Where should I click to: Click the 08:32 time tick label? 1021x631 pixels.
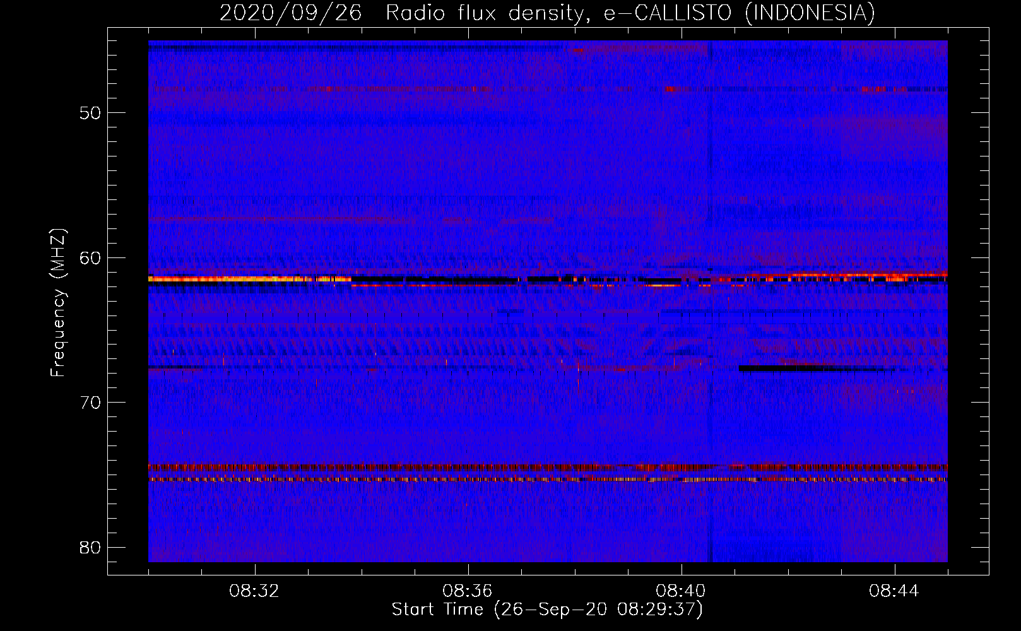254,591
